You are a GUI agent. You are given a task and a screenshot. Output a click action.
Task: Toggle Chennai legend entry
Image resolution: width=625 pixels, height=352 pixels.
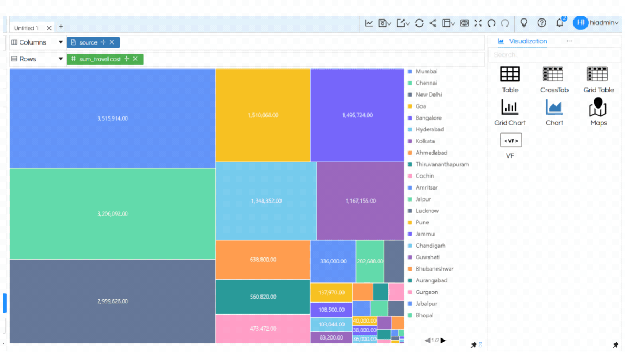[422, 83]
